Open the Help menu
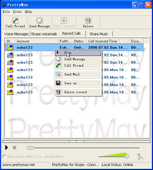 28,11
